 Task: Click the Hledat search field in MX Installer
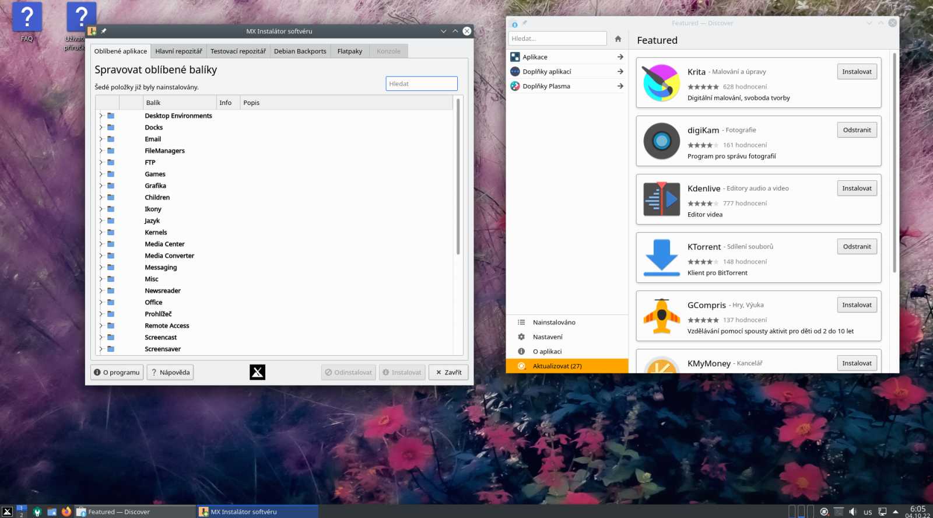point(422,83)
